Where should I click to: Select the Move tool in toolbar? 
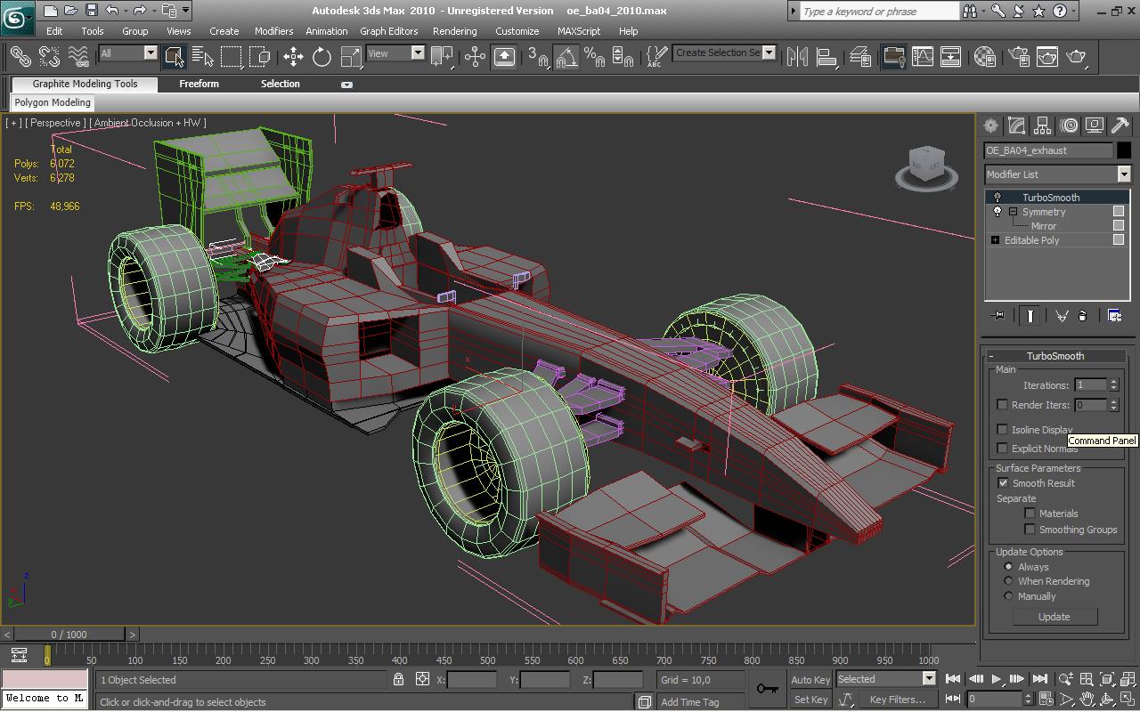[293, 57]
